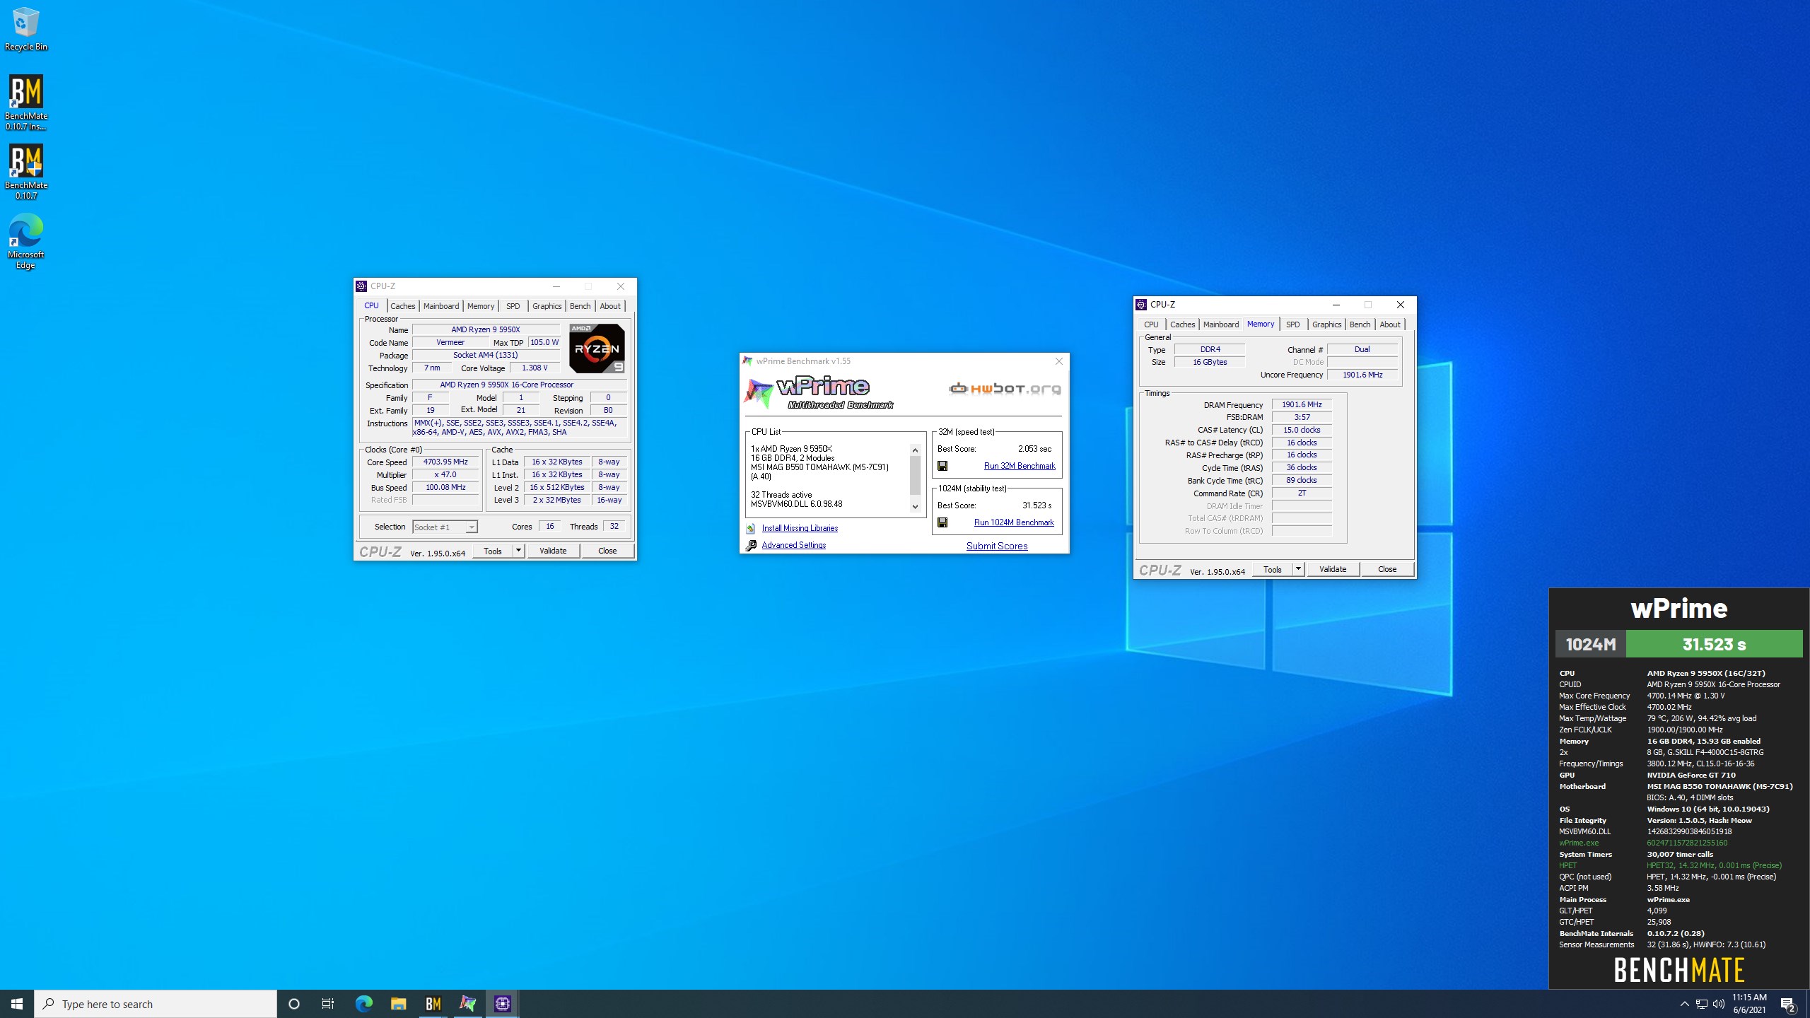Click the right CPU-Z window title icon
This screenshot has height=1018, width=1810.
[1141, 305]
